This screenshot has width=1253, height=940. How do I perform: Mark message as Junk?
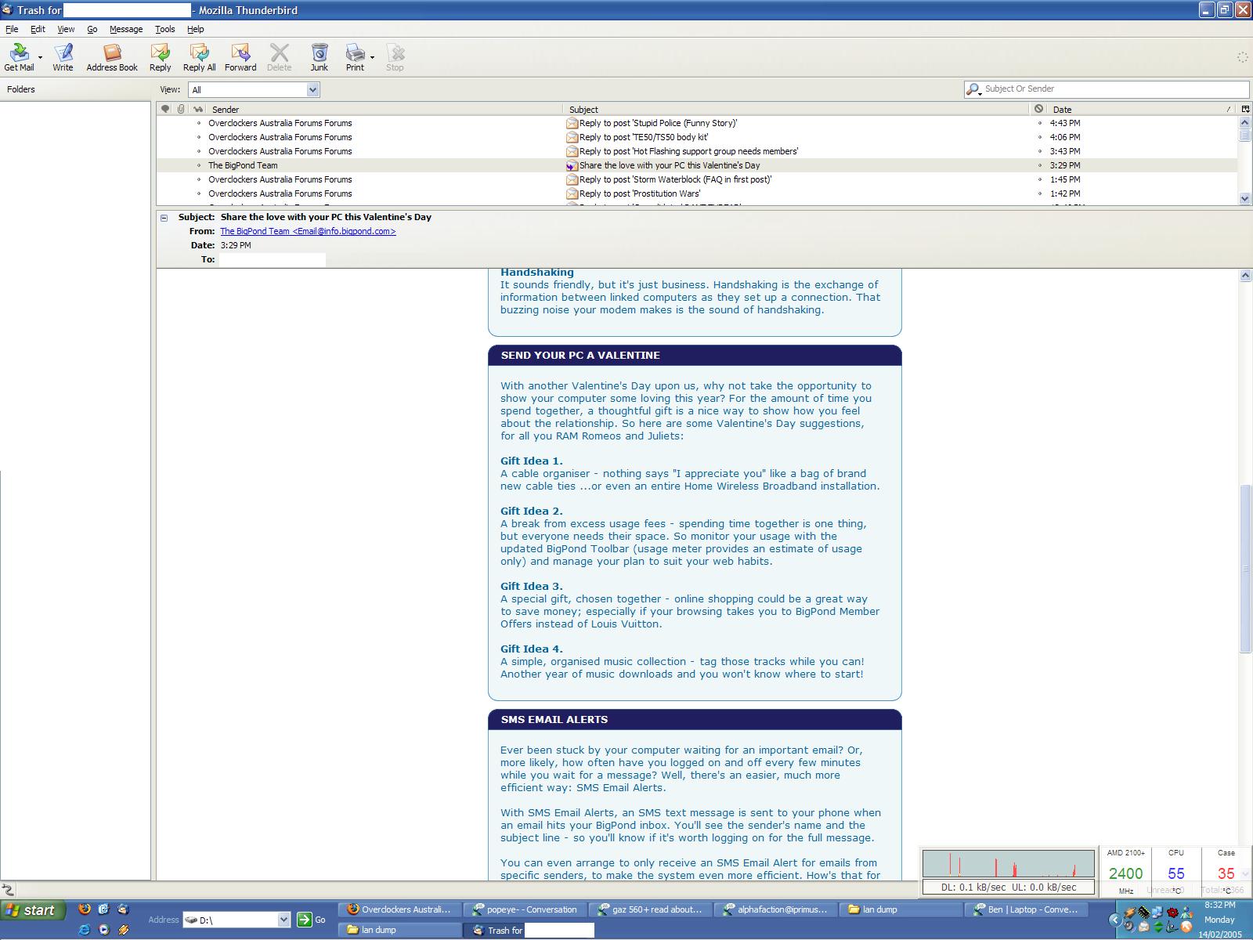pos(319,56)
